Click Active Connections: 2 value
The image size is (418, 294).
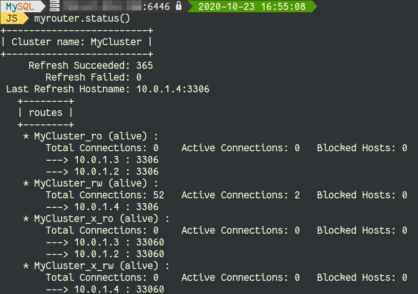pyautogui.click(x=241, y=195)
